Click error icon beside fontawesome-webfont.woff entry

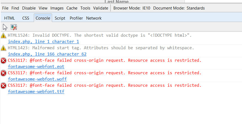pyautogui.click(x=3, y=73)
